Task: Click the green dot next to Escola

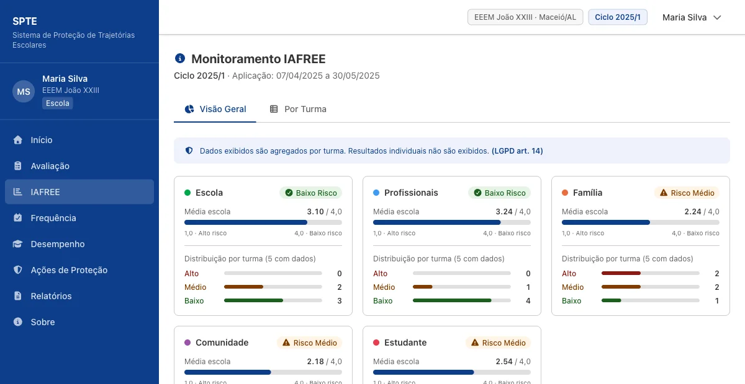Action: click(187, 193)
